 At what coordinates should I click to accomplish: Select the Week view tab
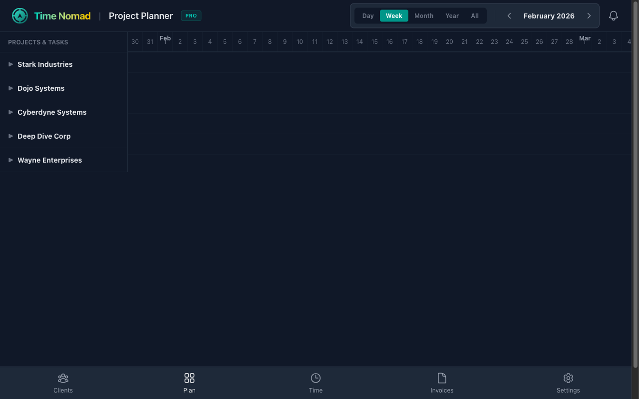click(394, 16)
